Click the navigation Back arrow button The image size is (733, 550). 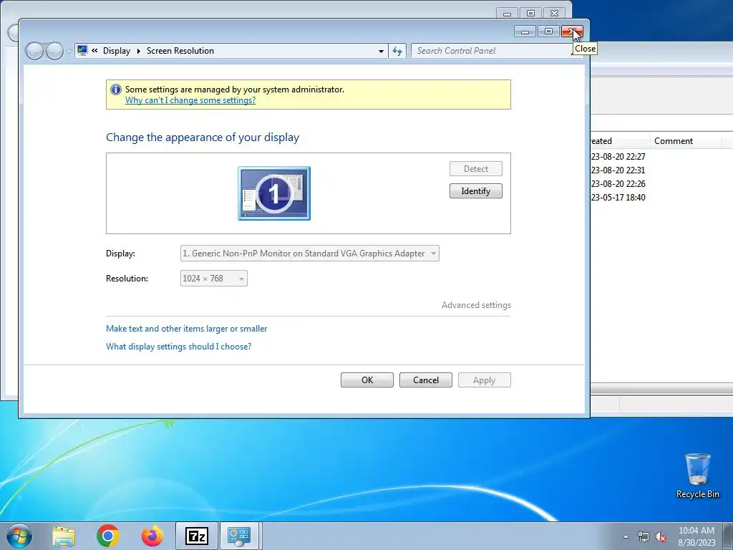click(x=34, y=51)
